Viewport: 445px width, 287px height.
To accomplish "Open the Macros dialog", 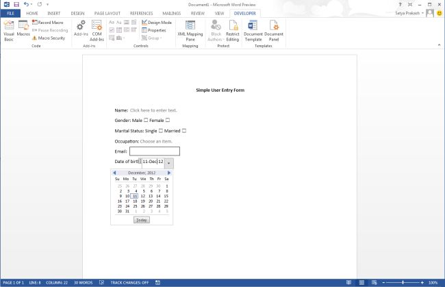I will [x=23, y=28].
